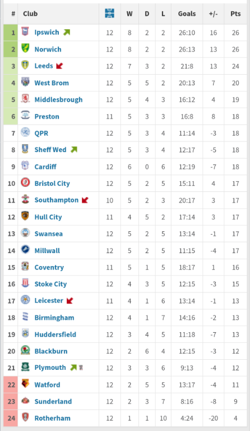
Task: Click the Blackburn club crest
Action: (25, 350)
